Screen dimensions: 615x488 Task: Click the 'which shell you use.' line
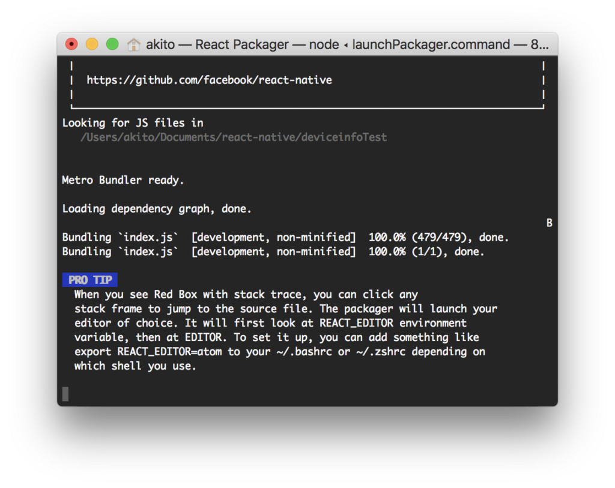[135, 366]
